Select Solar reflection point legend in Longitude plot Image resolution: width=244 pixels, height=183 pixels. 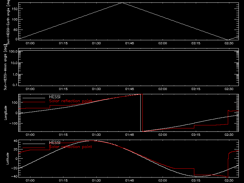[70, 101]
